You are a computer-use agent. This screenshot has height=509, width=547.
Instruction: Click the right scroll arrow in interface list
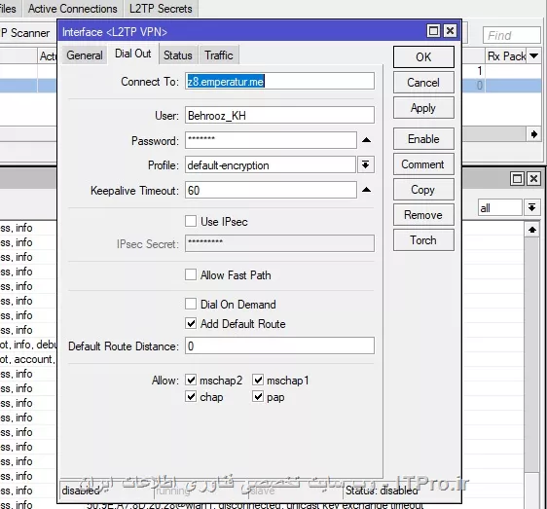tap(533, 134)
